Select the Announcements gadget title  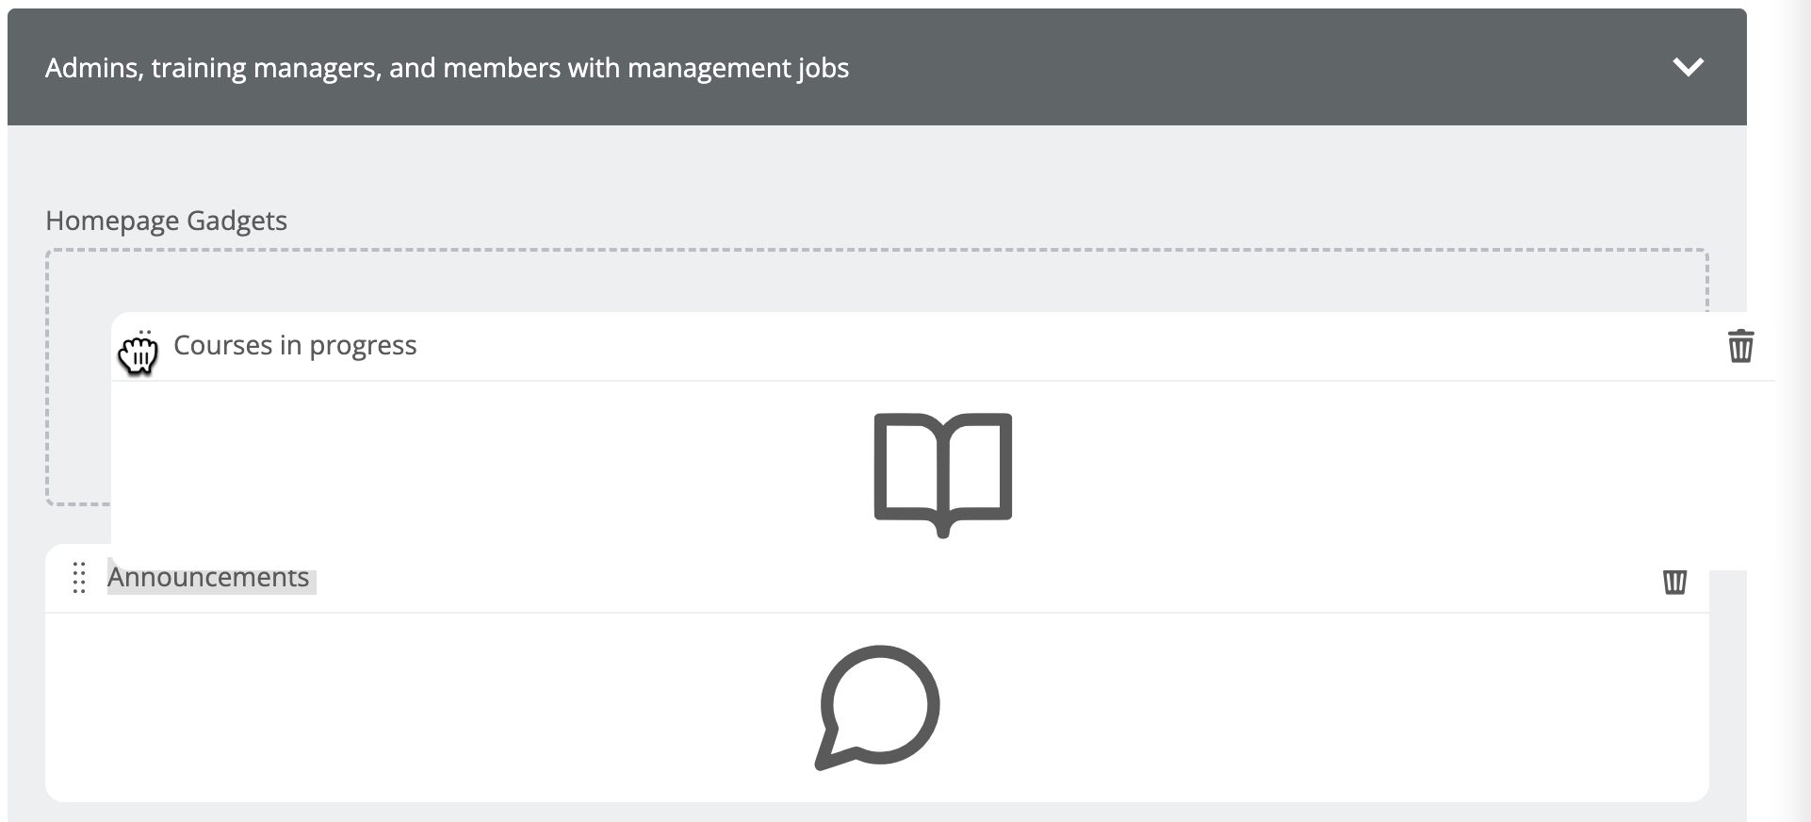tap(208, 577)
